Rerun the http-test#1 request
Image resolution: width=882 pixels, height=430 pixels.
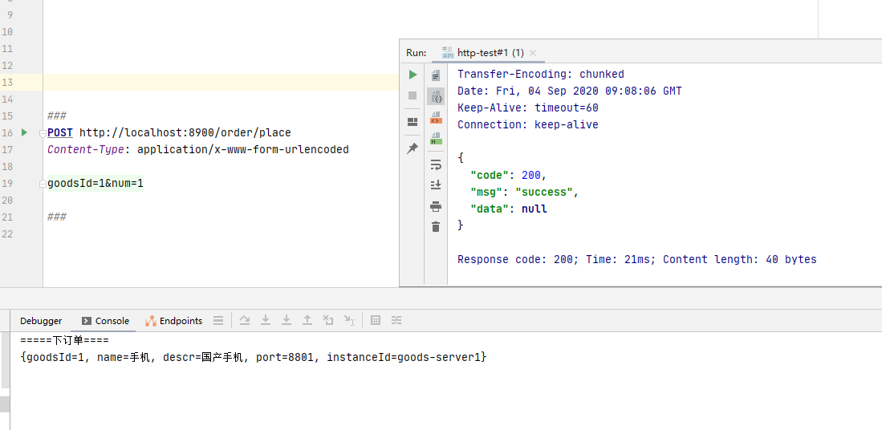tap(413, 75)
